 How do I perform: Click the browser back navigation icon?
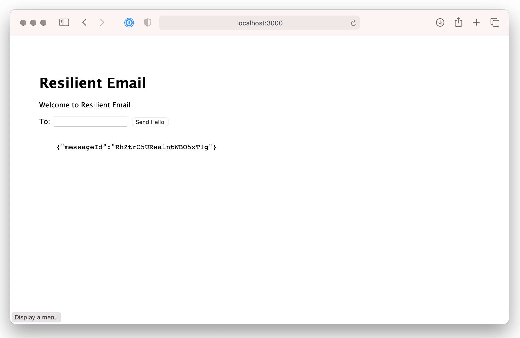(x=84, y=23)
